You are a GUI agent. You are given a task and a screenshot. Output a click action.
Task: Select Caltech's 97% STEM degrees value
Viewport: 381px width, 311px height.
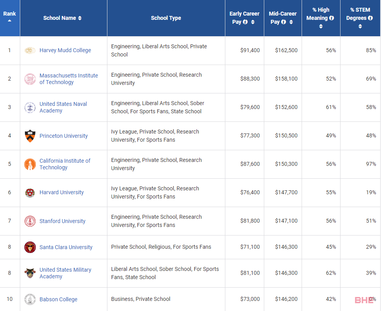[371, 164]
